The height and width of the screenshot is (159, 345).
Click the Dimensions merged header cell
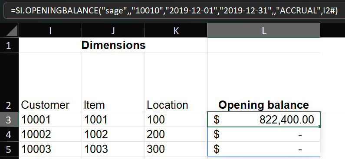(113, 45)
